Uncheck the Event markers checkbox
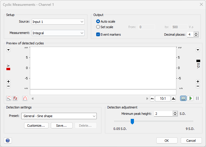The width and height of the screenshot is (206, 147). pyautogui.click(x=98, y=35)
